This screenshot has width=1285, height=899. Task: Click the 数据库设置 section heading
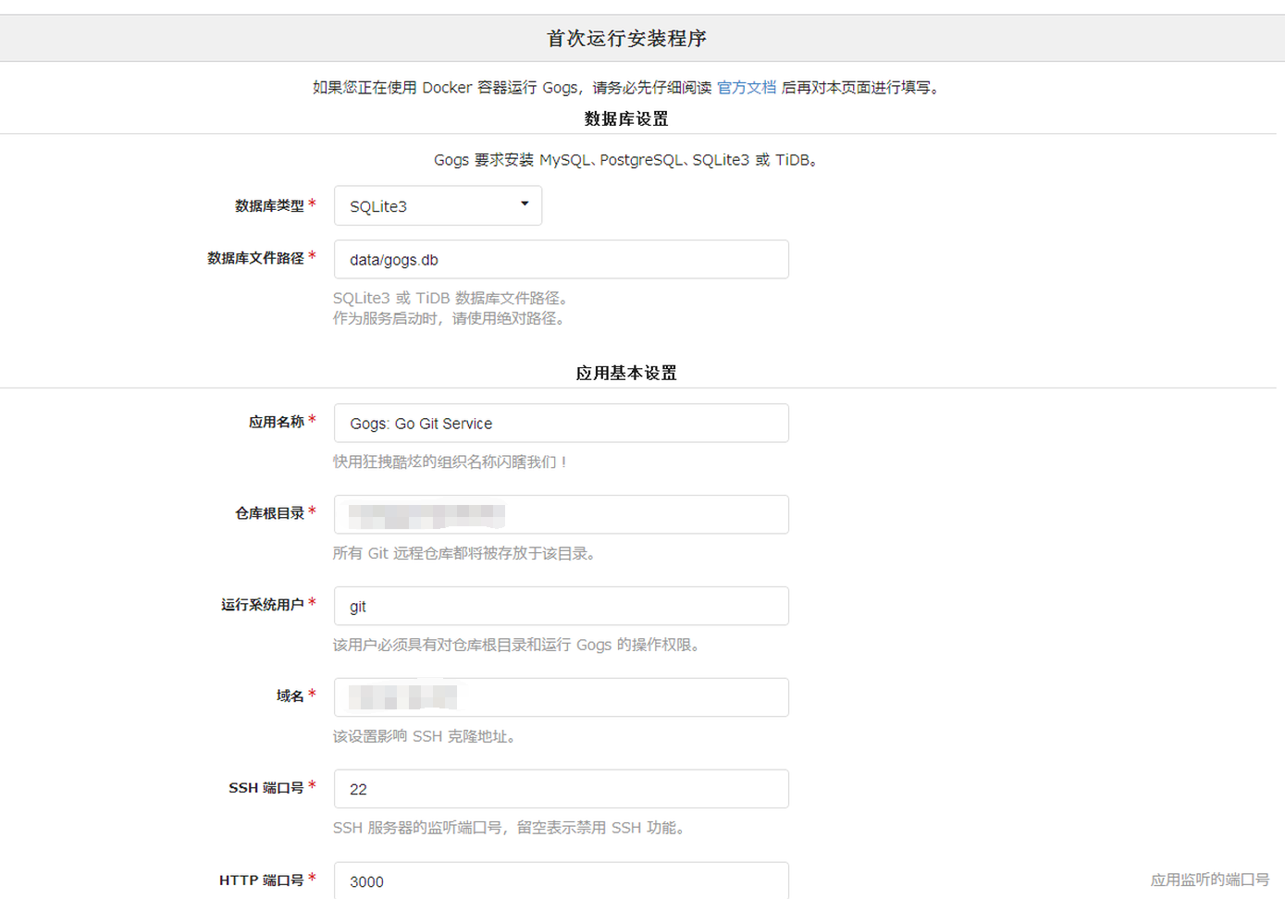coord(626,118)
